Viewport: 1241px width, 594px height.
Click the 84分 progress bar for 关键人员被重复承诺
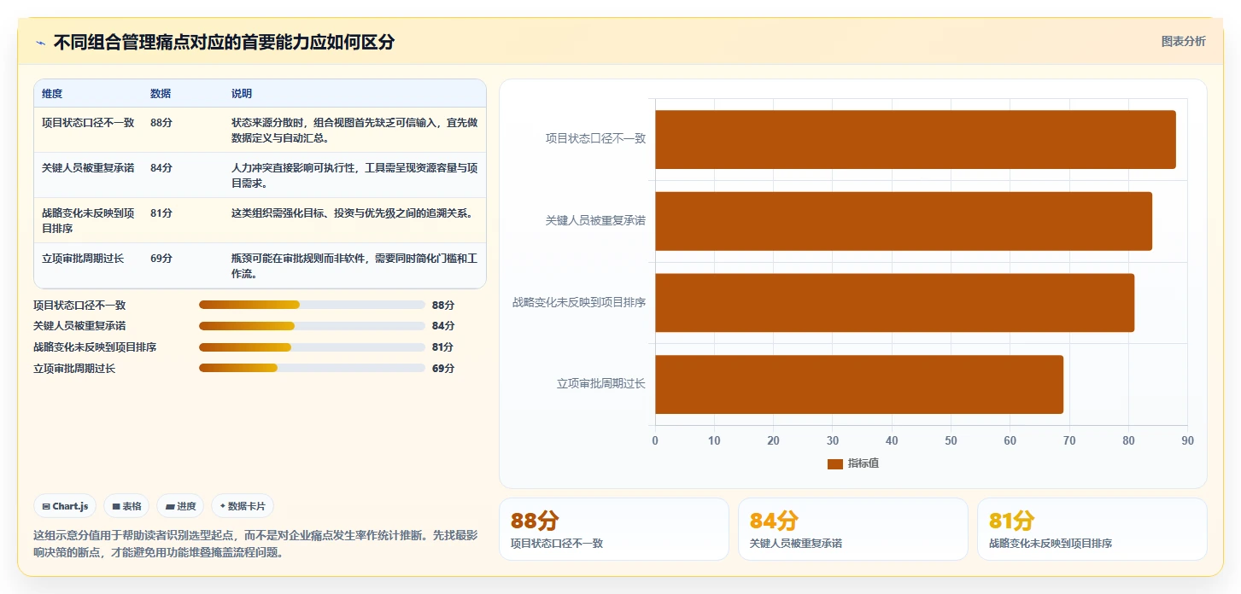click(312, 326)
